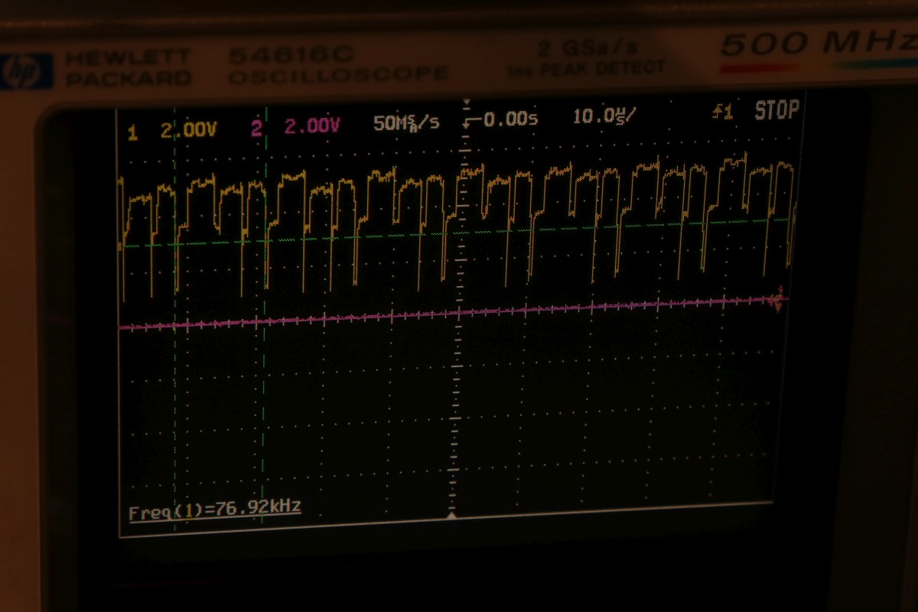The image size is (918, 612).
Task: Click the trigger position marker at top center
Action: [467, 103]
